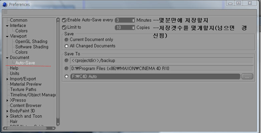
Task: Click the <<projectdir>>/backup path field
Action: coord(162,61)
